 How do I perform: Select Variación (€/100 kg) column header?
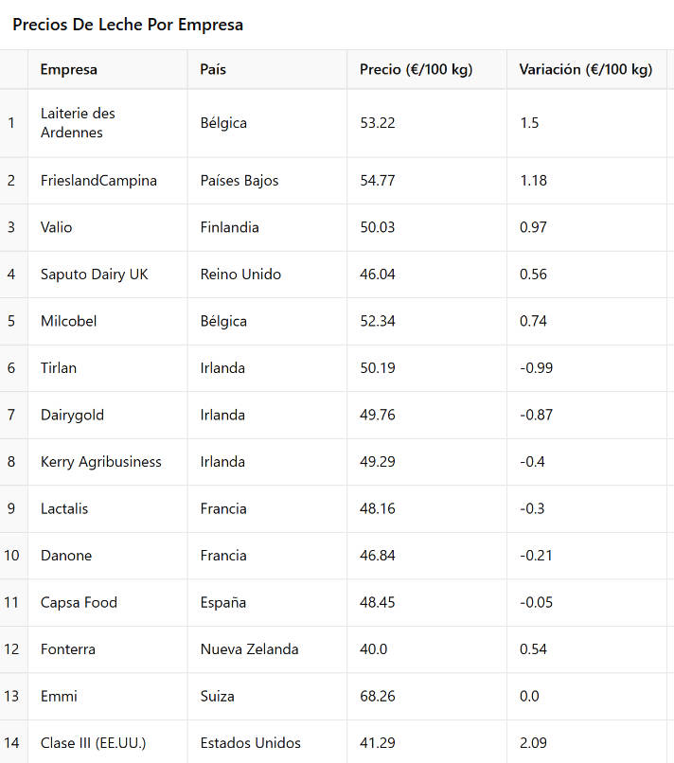pyautogui.click(x=586, y=69)
